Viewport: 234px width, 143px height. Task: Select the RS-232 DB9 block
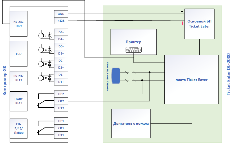click(x=19, y=24)
